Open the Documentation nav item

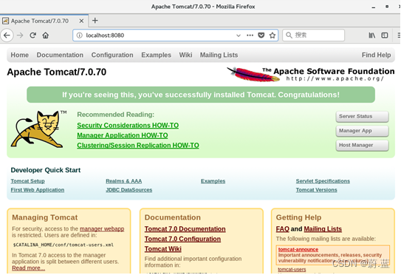click(60, 55)
